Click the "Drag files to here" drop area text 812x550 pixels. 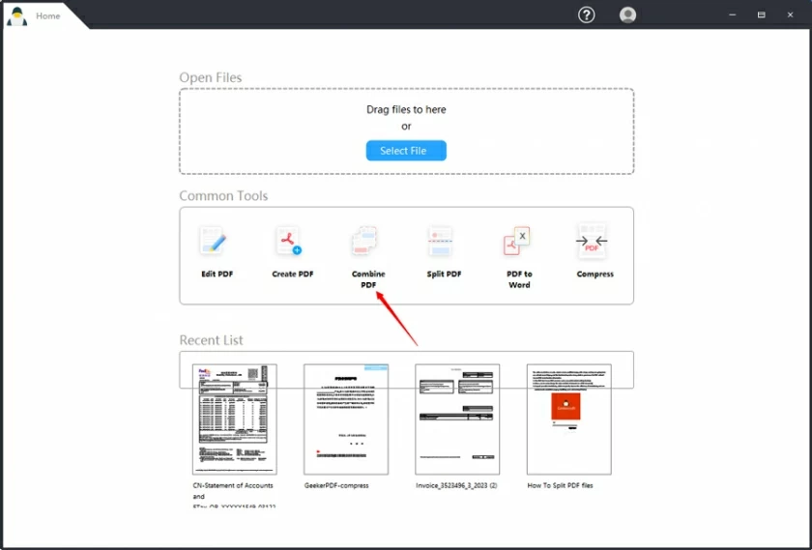pyautogui.click(x=406, y=109)
